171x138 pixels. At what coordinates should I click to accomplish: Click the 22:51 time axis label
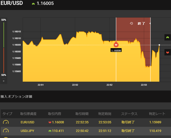[x=41, y=85]
